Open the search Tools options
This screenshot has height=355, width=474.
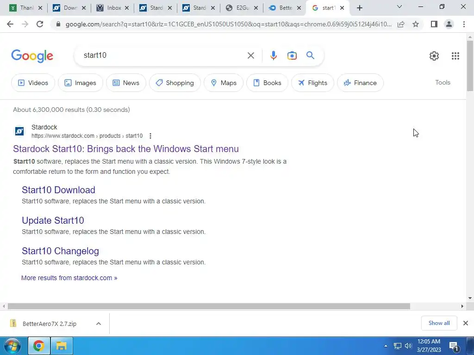[443, 82]
